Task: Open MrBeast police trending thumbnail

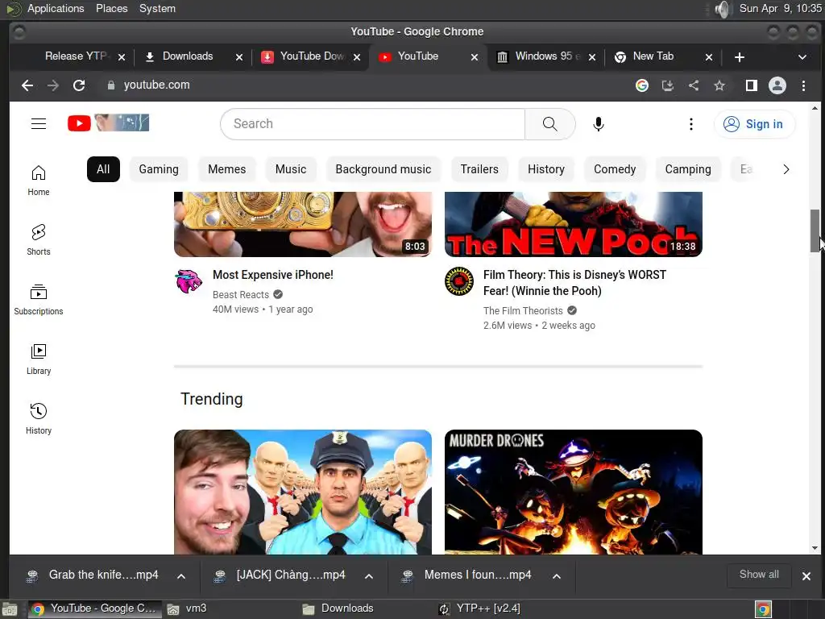Action: [303, 492]
